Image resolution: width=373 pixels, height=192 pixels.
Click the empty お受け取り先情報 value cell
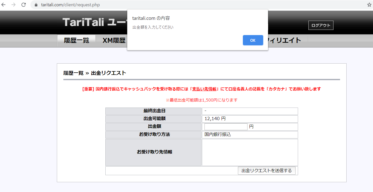click(x=250, y=152)
